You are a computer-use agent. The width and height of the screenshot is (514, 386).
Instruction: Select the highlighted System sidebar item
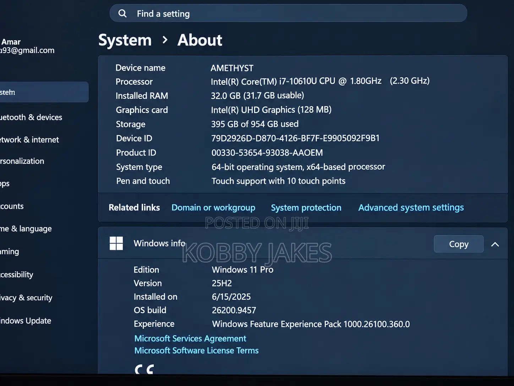click(x=44, y=92)
